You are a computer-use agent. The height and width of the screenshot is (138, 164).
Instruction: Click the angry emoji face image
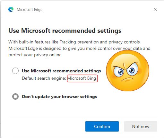pos(127,71)
